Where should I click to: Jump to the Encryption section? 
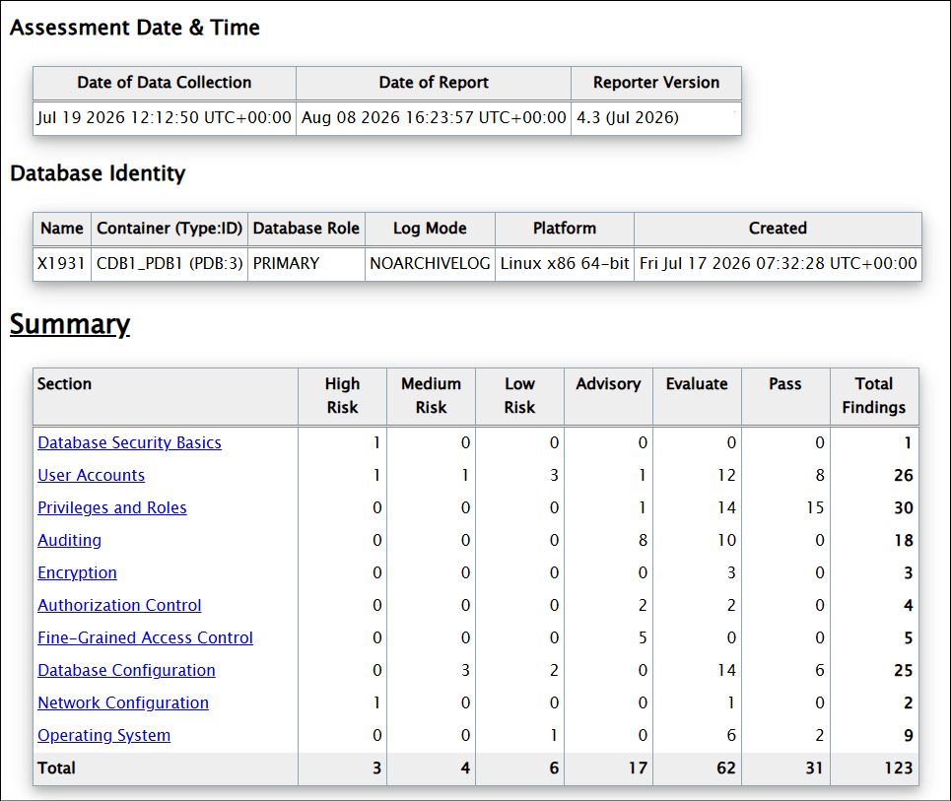(77, 573)
